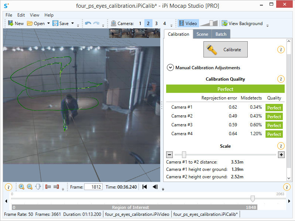Click the timeline marker pin icon
295x221 pixels.
coord(38,187)
